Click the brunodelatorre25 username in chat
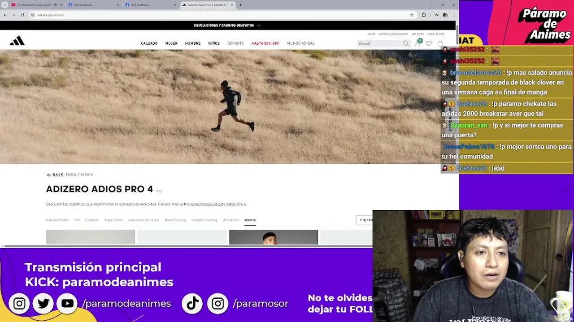Viewport: 574px width, 322px height. click(x=475, y=72)
